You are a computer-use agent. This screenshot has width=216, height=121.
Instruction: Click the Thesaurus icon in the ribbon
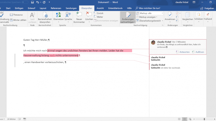pos(11,15)
